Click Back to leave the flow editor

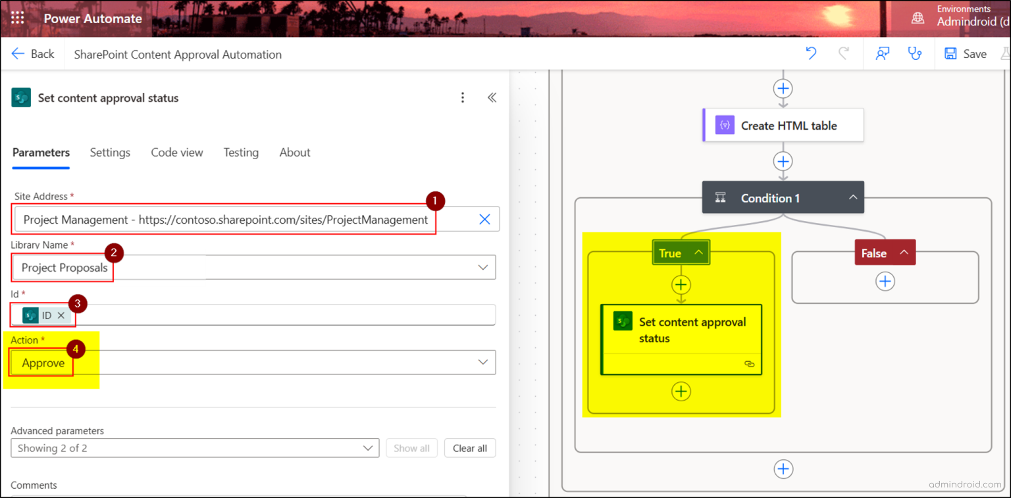pyautogui.click(x=33, y=53)
